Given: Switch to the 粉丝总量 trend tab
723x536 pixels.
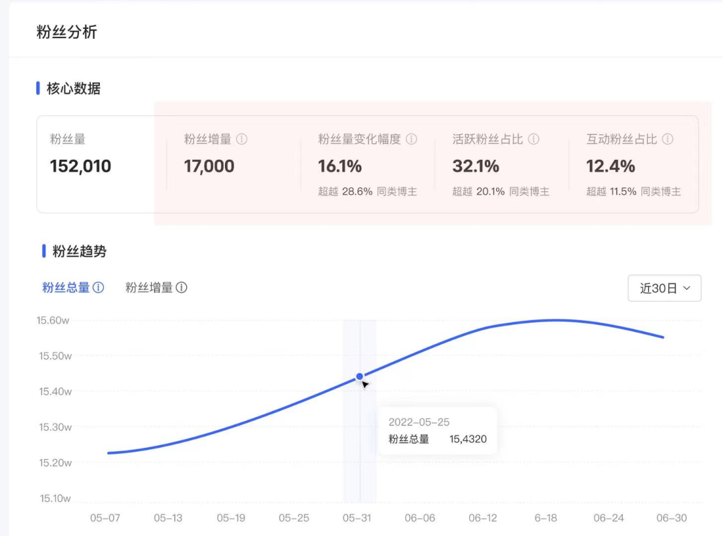Looking at the screenshot, I should pos(66,288).
